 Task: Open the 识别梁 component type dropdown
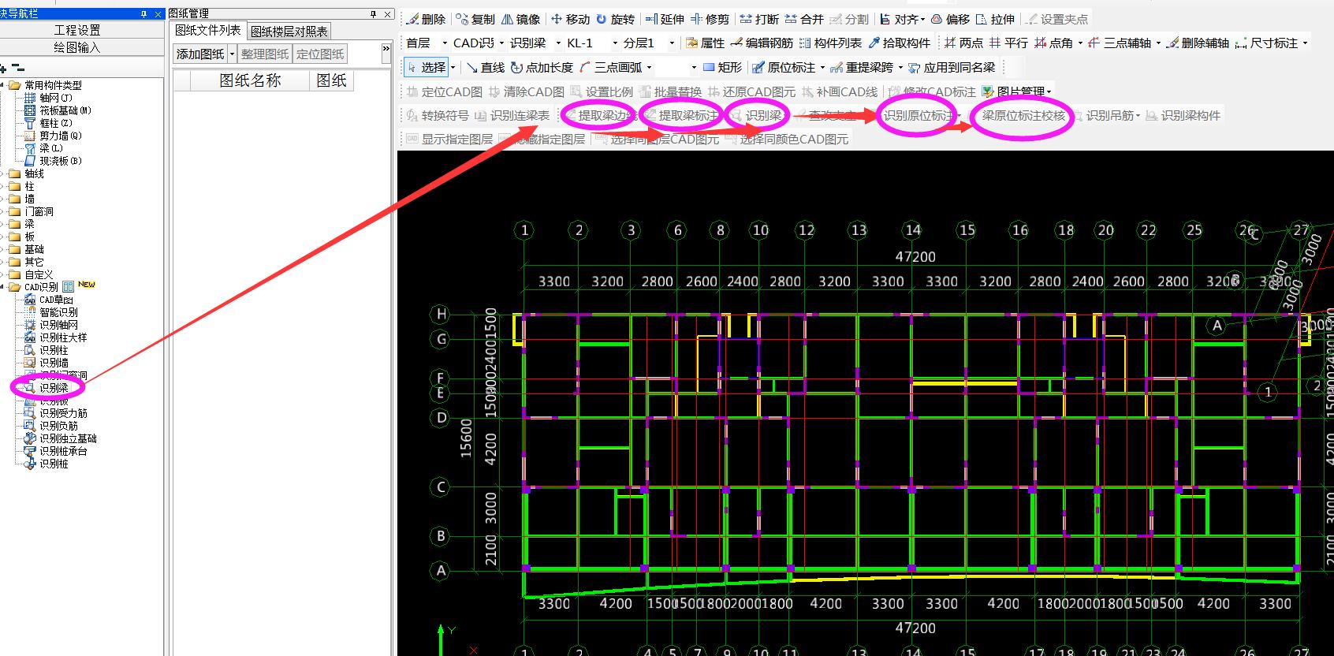pos(559,43)
